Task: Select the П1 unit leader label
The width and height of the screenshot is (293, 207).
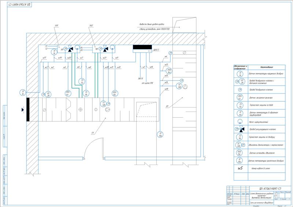Action: coord(93,133)
